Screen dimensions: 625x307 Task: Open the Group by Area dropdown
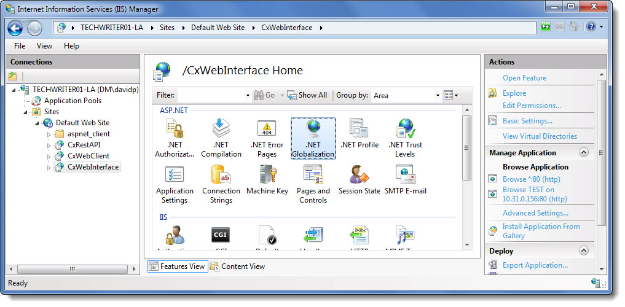click(438, 96)
